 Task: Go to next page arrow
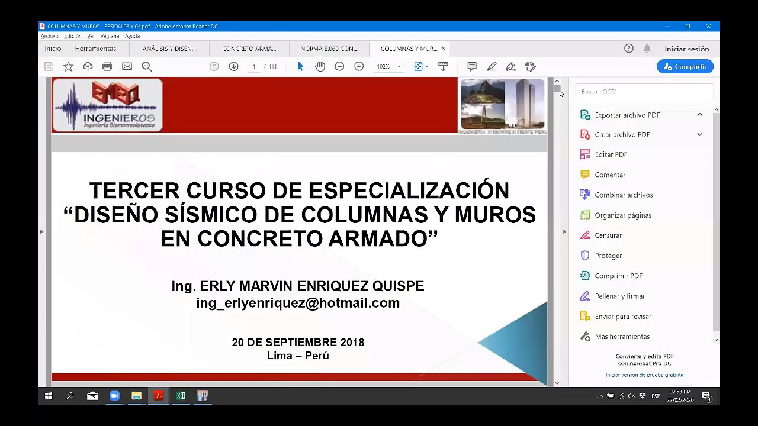[233, 67]
